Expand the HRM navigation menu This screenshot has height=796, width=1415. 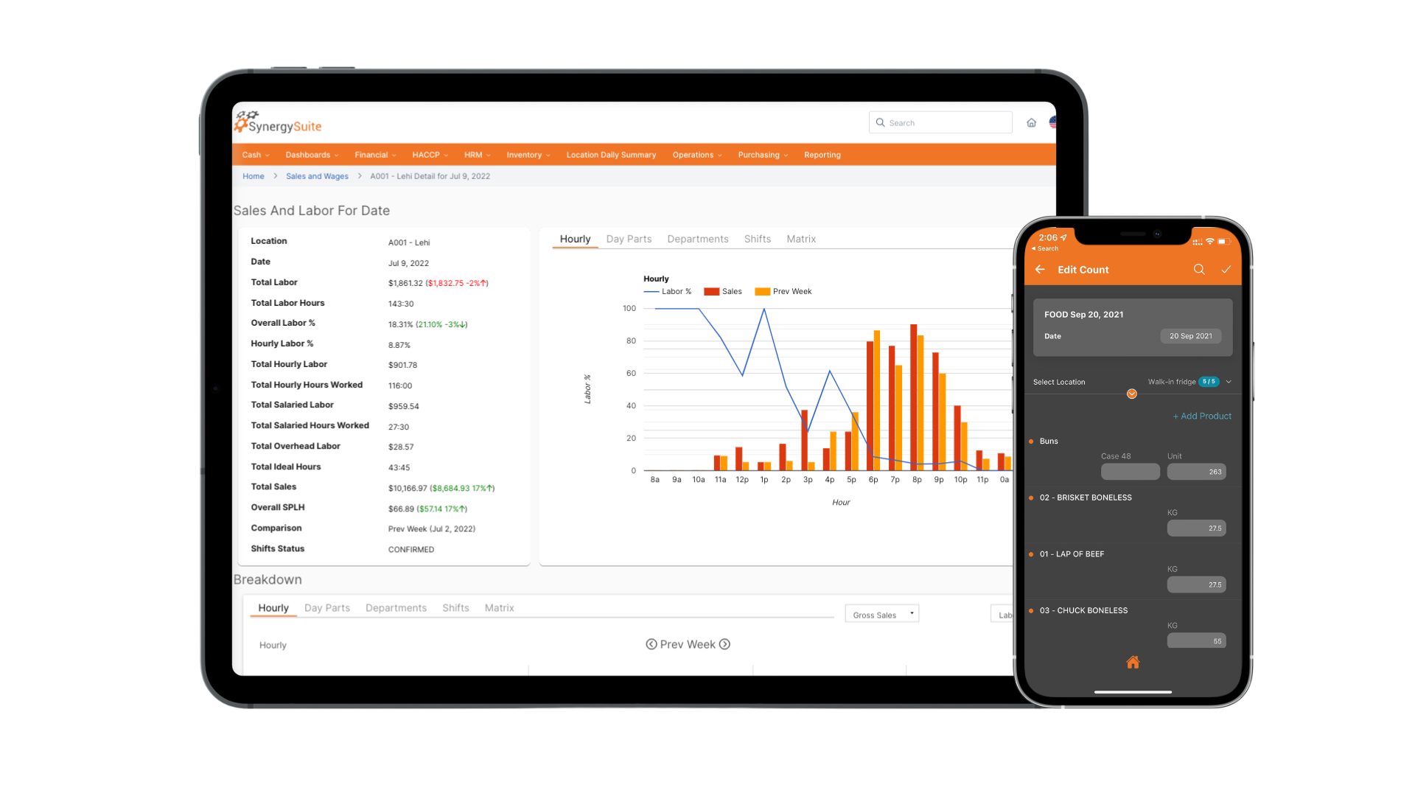pyautogui.click(x=475, y=155)
